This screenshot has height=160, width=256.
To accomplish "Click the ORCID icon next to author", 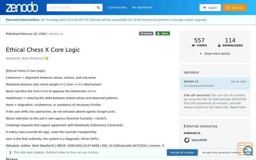I will point(47,59).
